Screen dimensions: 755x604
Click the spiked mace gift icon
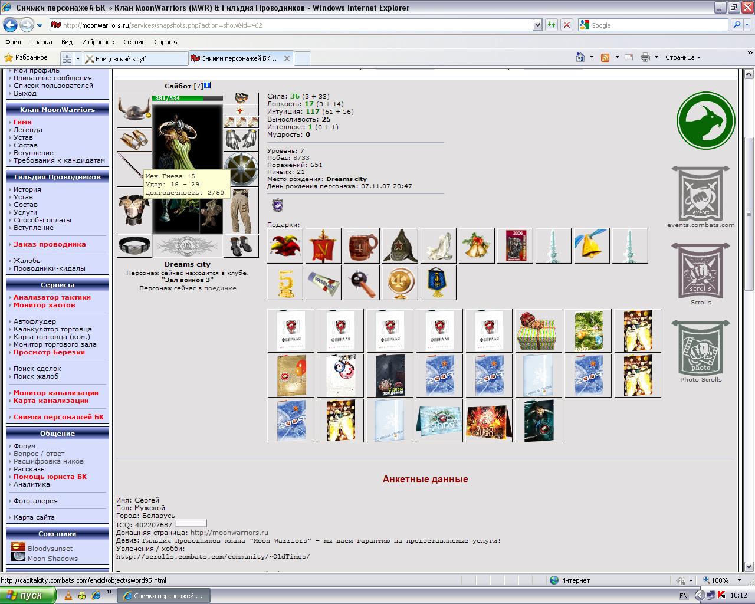pos(362,282)
